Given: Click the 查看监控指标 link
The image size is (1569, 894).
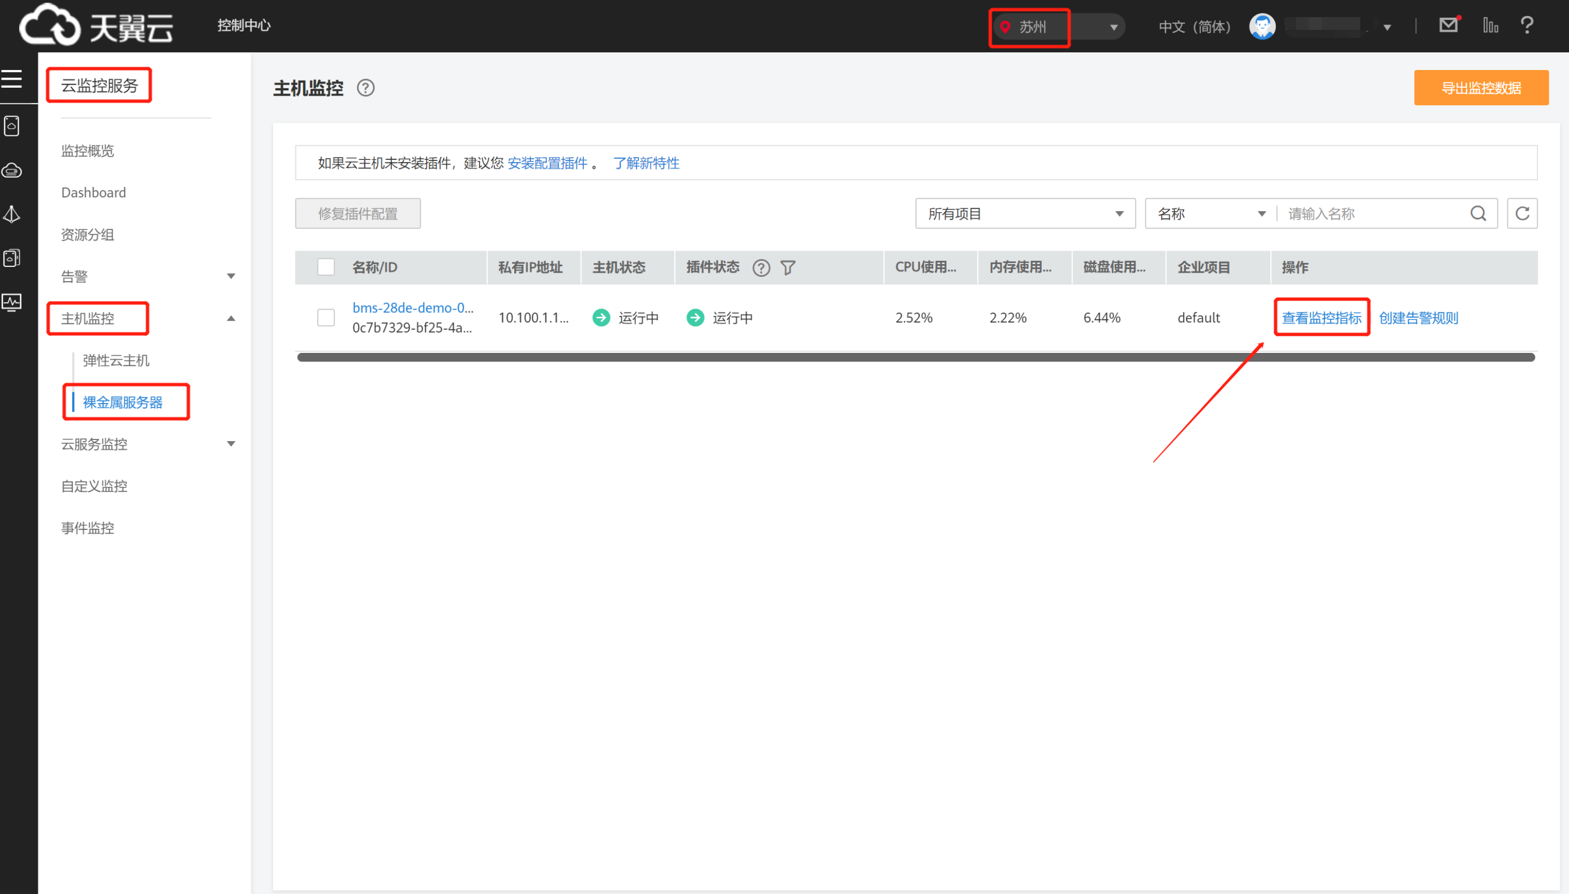Looking at the screenshot, I should coord(1321,318).
